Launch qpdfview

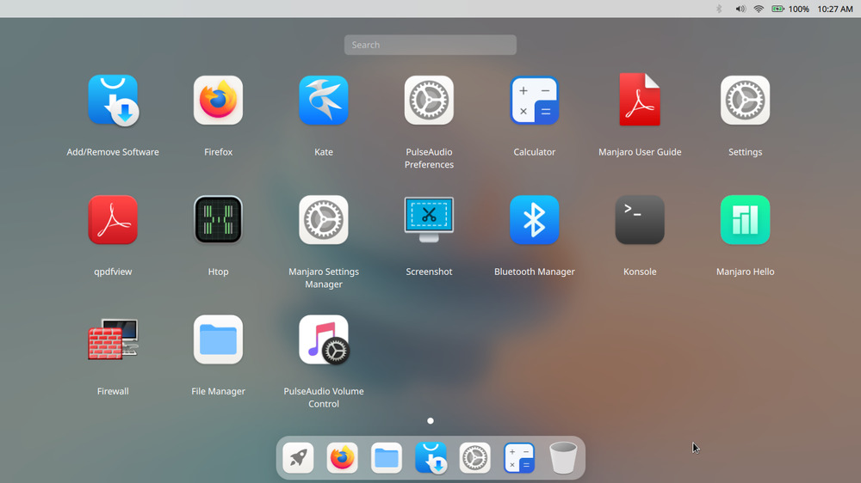[x=113, y=220]
